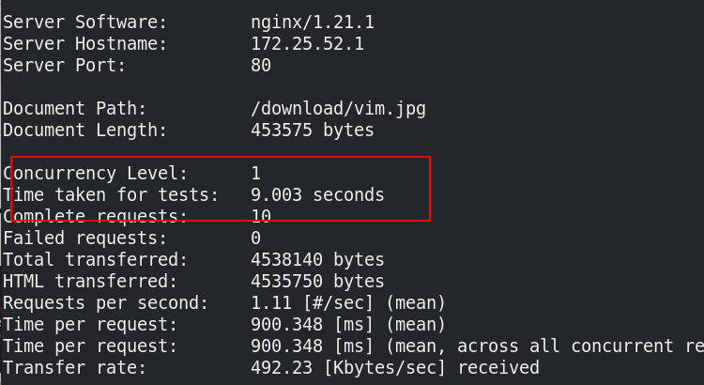Click the concurrency value 1

coord(256,173)
